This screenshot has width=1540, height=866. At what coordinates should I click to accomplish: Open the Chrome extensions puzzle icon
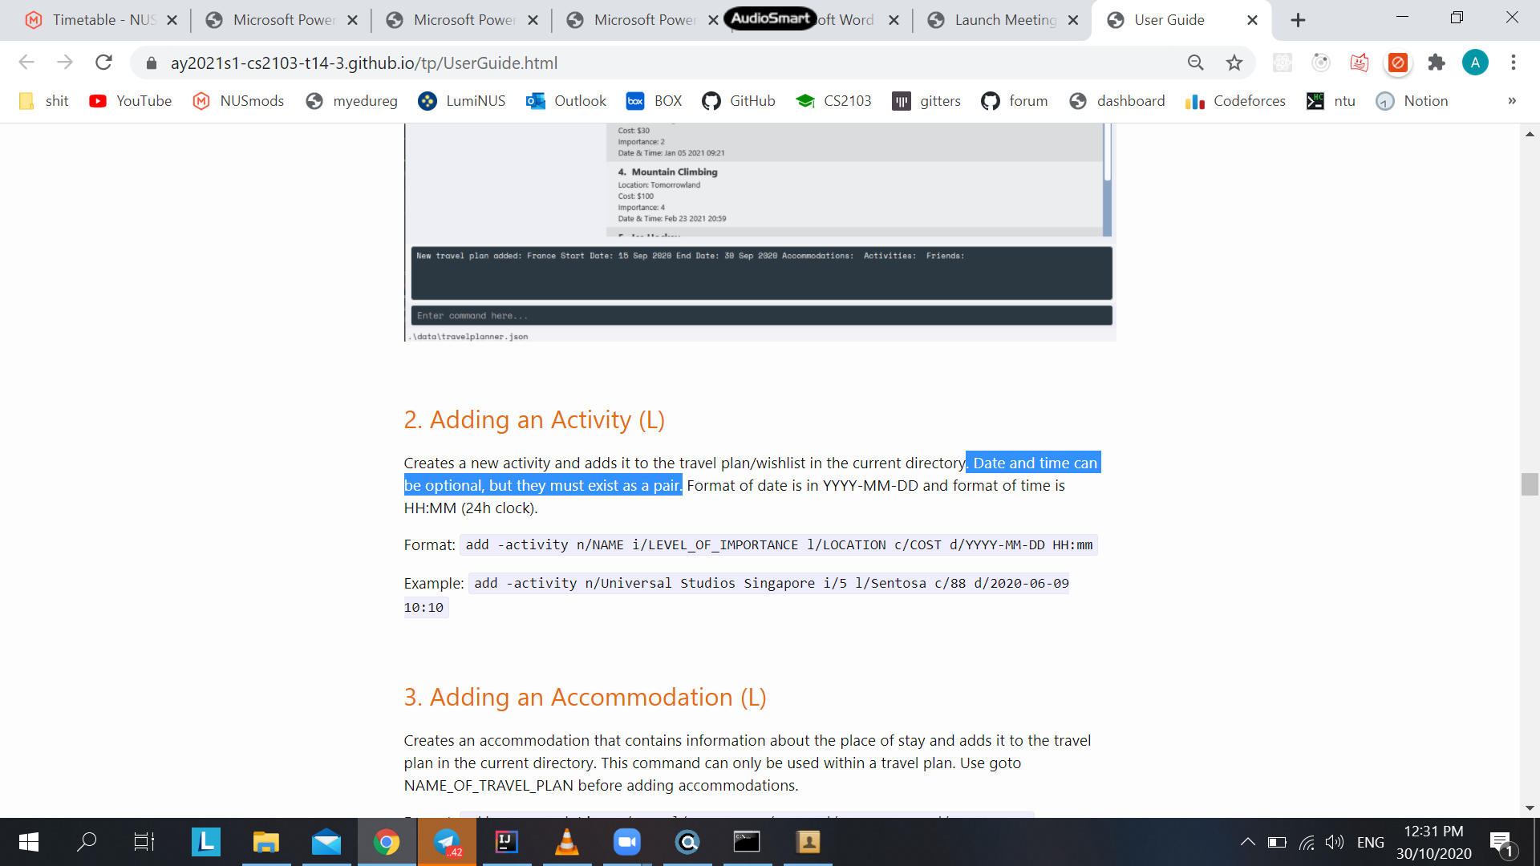click(x=1437, y=63)
